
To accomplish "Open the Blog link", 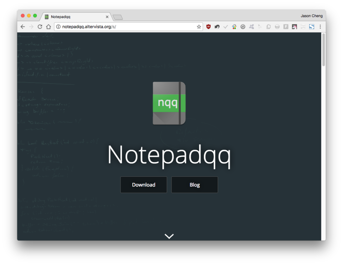I will click(x=195, y=185).
